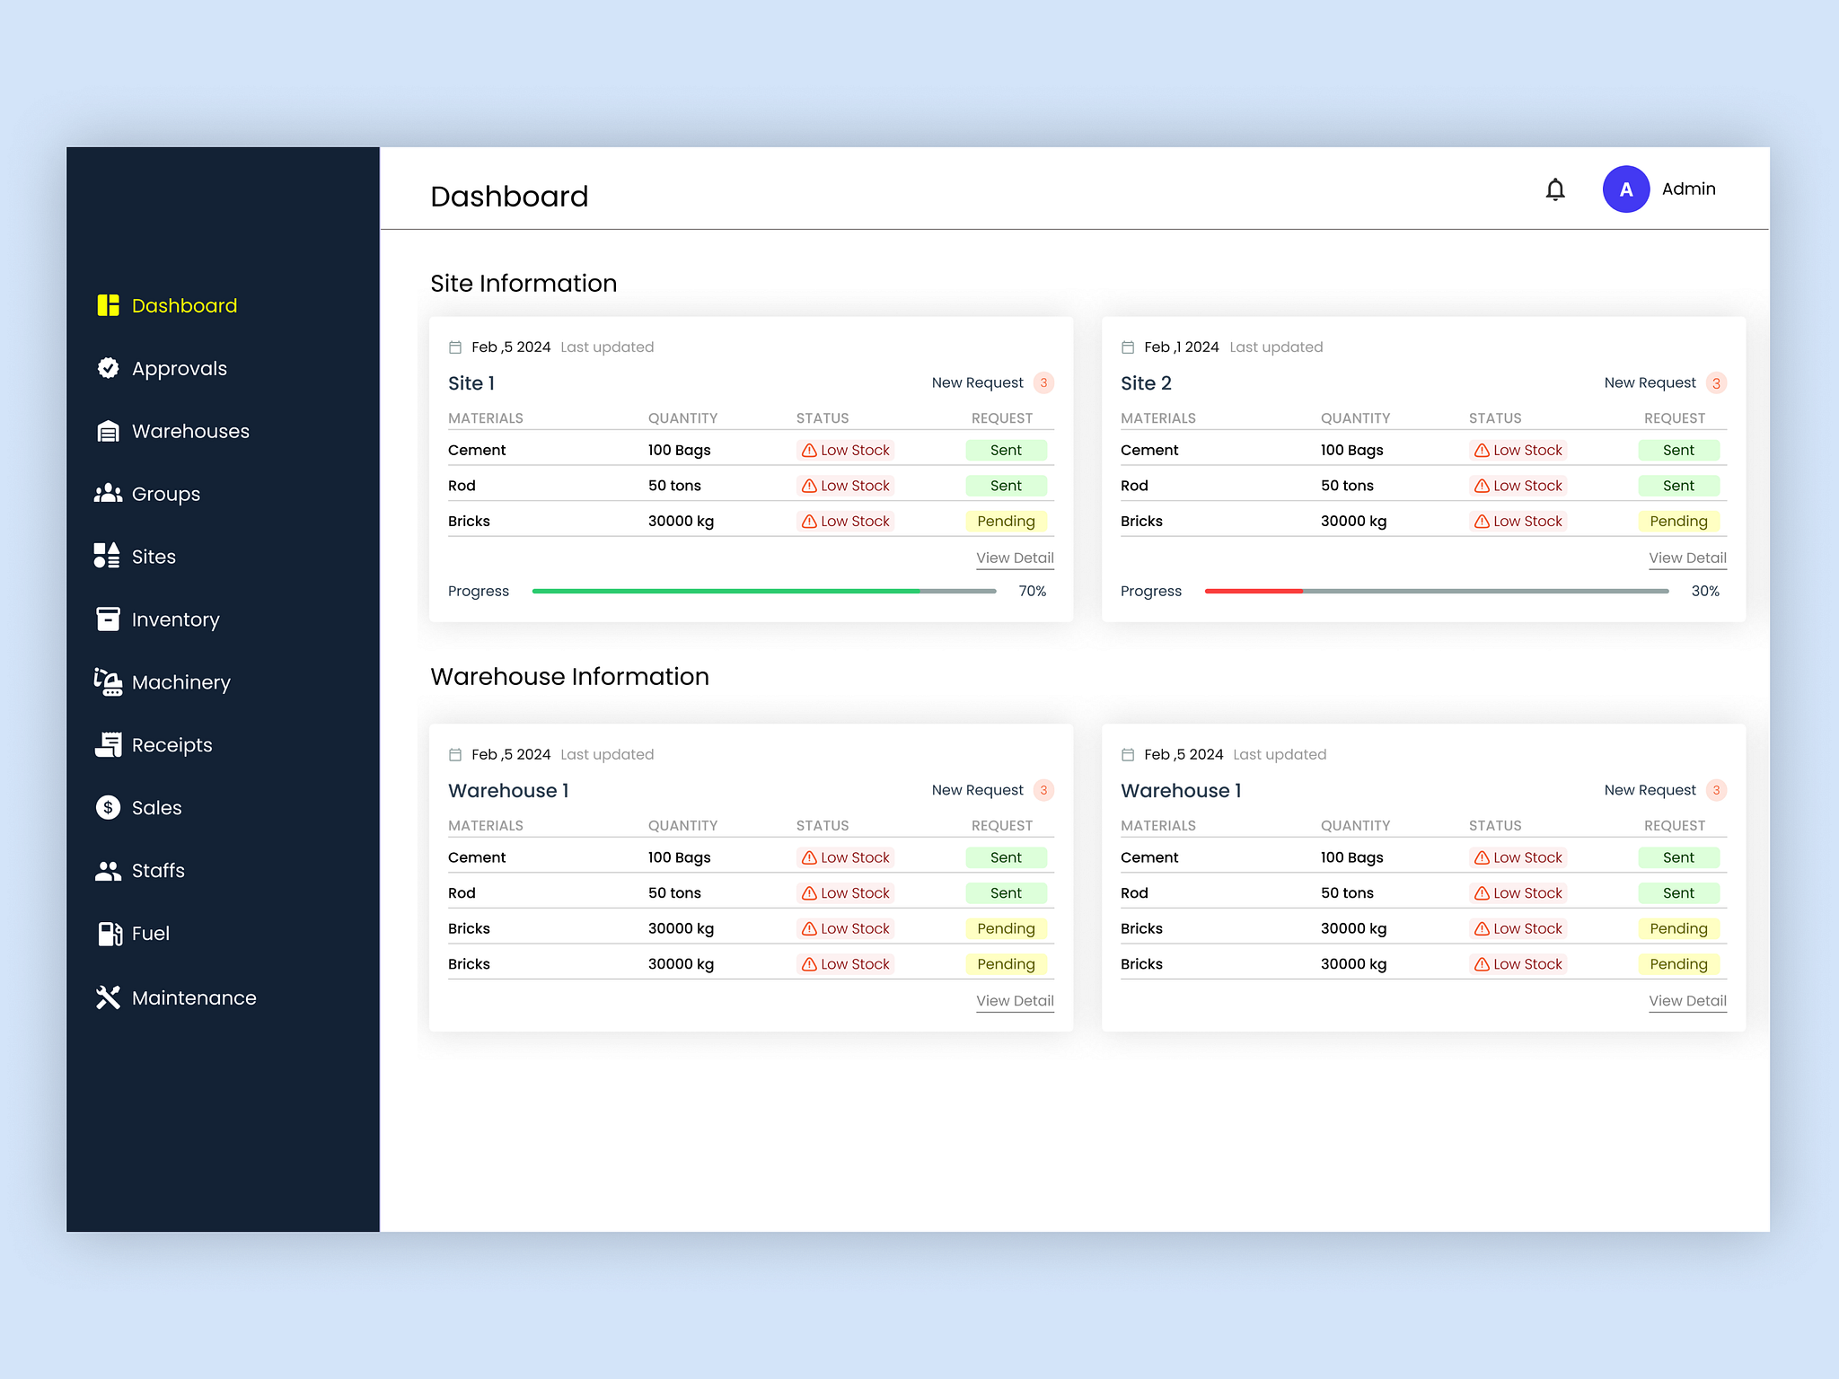Open Maintenance via the crossed tools icon
This screenshot has width=1839, height=1379.
click(x=109, y=997)
